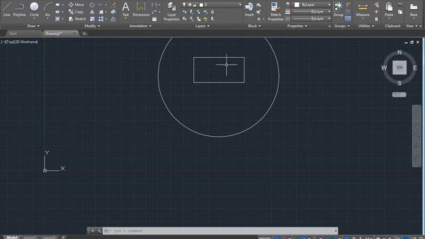Switch to the Layout1 tab
This screenshot has height=239, width=425.
[x=30, y=237]
